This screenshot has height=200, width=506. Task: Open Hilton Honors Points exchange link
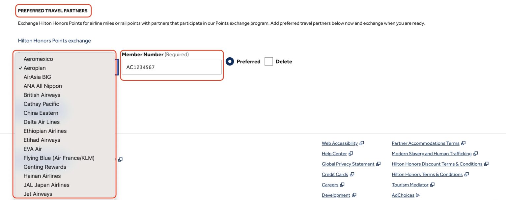pos(54,41)
